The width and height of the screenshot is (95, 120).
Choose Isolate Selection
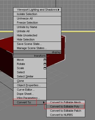(37, 14)
